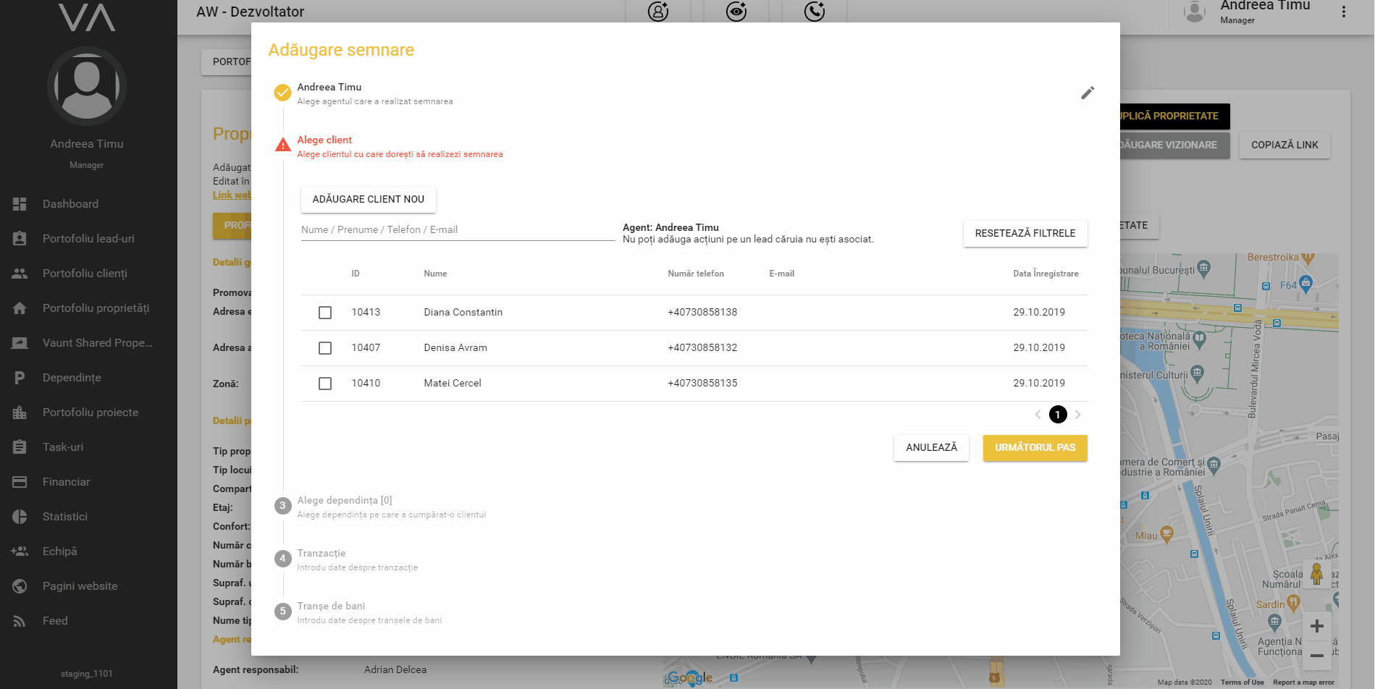Go to next page of client table
The height and width of the screenshot is (689, 1375).
coord(1077,415)
